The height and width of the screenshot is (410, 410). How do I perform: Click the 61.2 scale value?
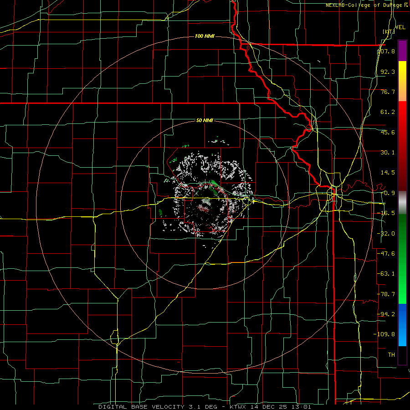[388, 112]
